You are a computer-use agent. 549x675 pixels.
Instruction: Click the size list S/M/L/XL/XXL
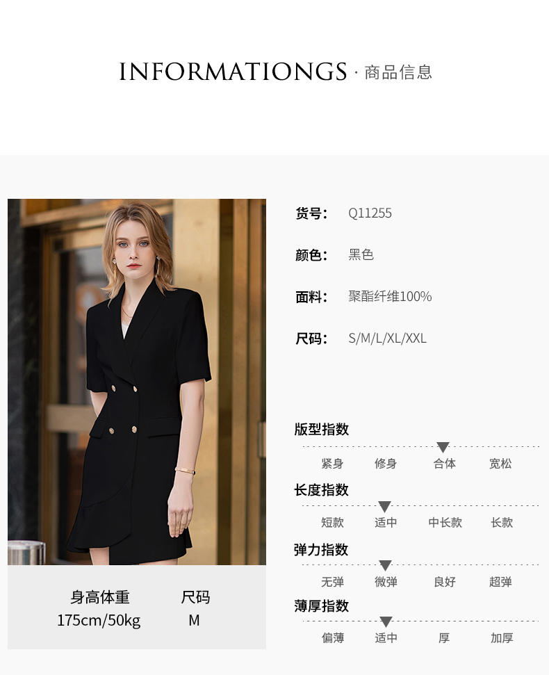coord(387,339)
